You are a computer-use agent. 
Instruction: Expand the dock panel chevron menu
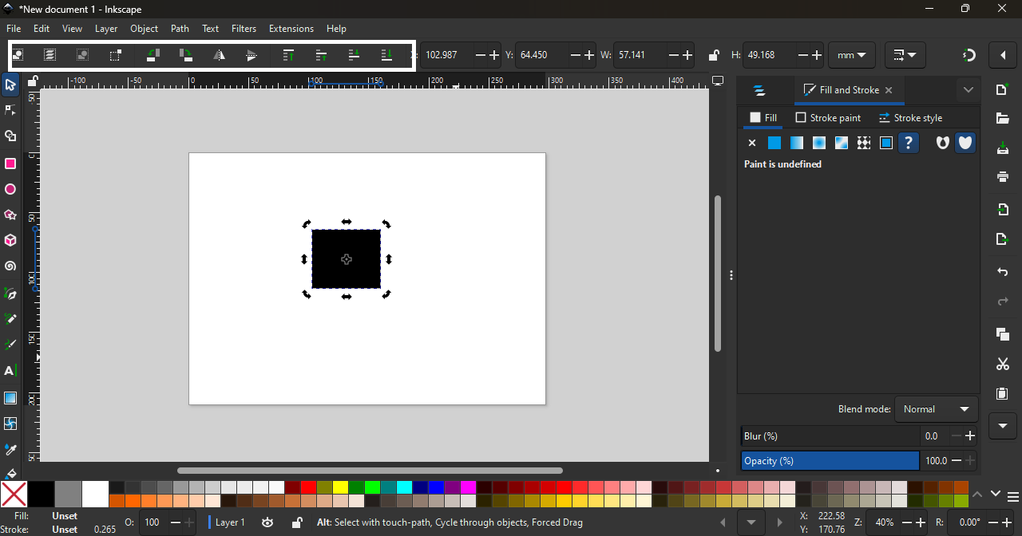pyautogui.click(x=969, y=90)
